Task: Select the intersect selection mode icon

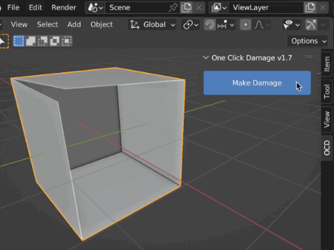Action: 67,41
